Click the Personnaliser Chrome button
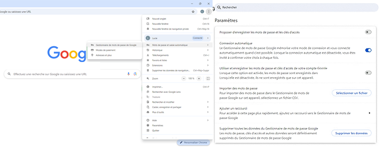This screenshot has width=381, height=148. click(193, 143)
